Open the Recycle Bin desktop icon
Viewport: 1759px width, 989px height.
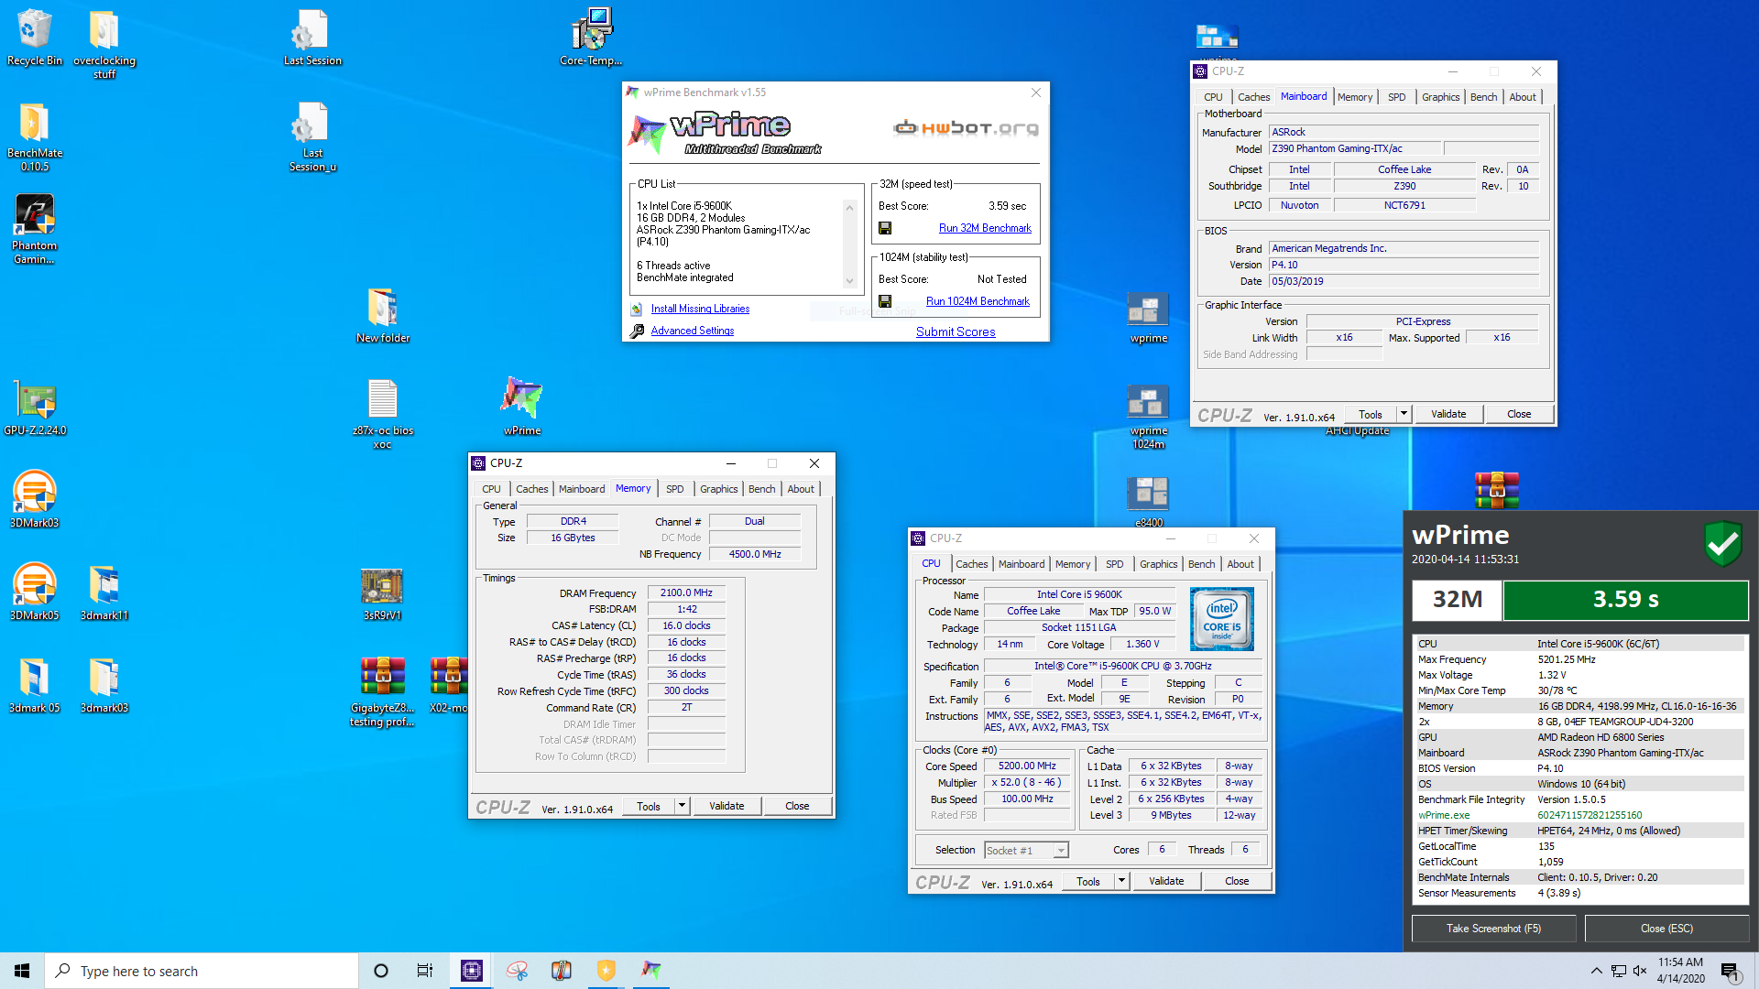(x=35, y=37)
